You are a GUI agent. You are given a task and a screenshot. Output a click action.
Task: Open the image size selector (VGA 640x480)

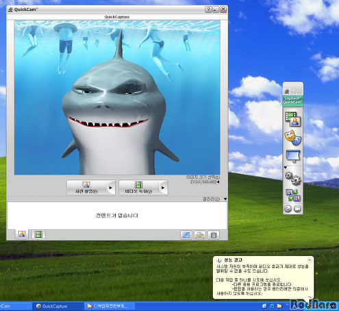[205, 182]
